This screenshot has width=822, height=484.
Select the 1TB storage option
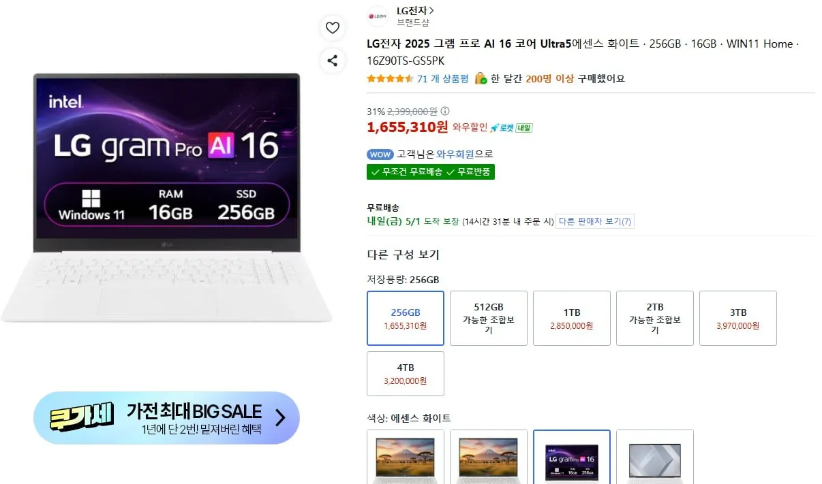tap(571, 318)
